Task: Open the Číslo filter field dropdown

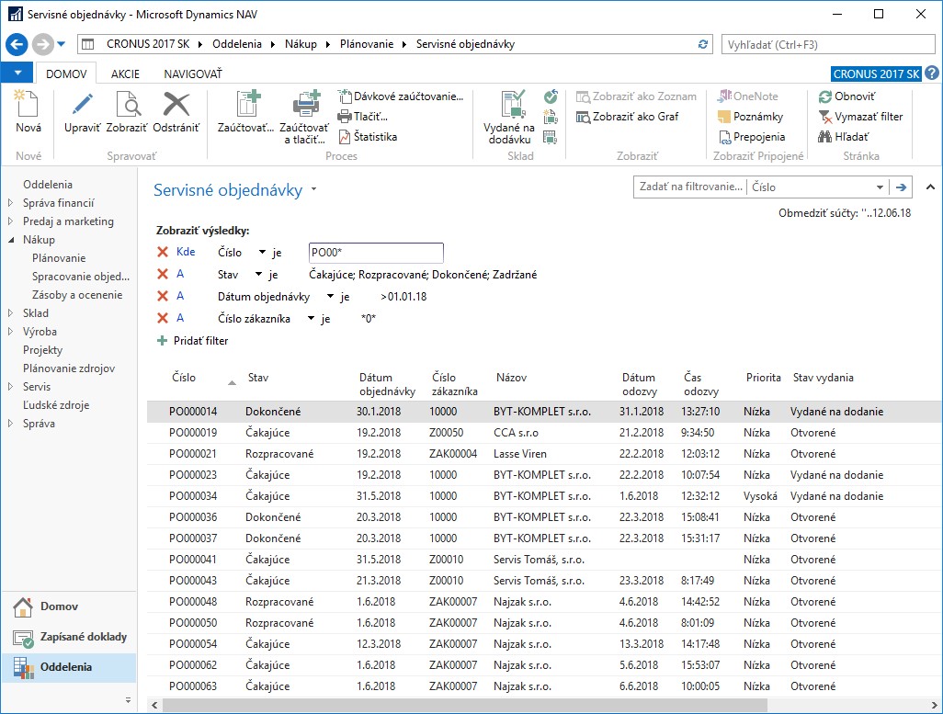Action: coord(262,253)
